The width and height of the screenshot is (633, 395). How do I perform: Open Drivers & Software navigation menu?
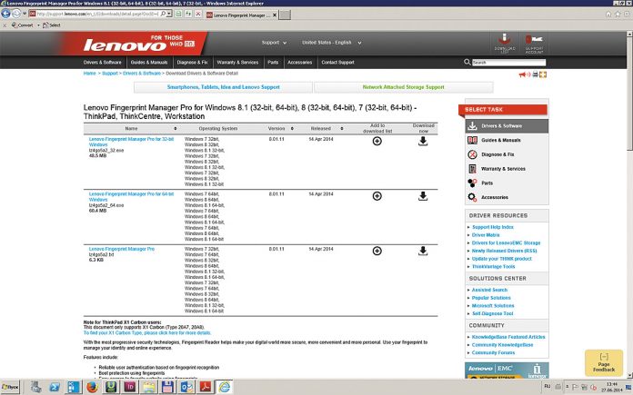(x=103, y=62)
